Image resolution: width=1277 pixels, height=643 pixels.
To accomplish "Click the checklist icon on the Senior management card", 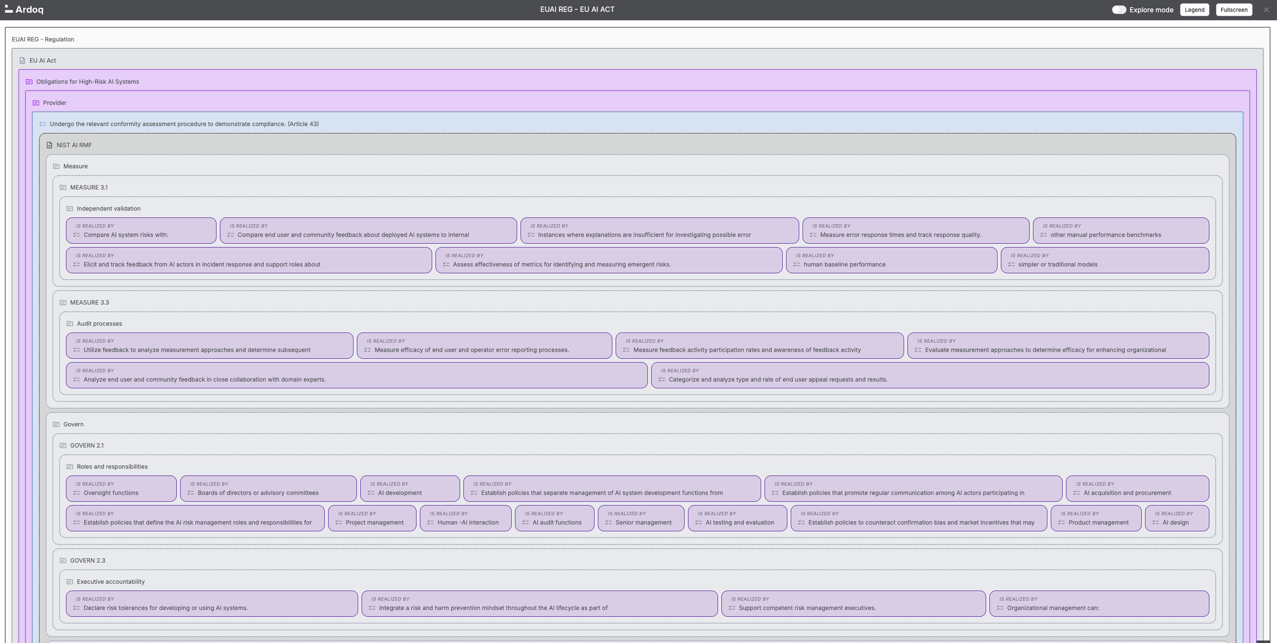I will tap(608, 522).
